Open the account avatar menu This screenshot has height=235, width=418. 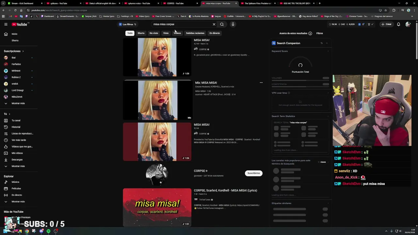[408, 24]
